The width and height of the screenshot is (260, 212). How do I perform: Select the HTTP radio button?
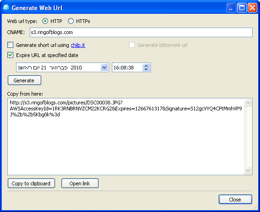[x=45, y=21]
